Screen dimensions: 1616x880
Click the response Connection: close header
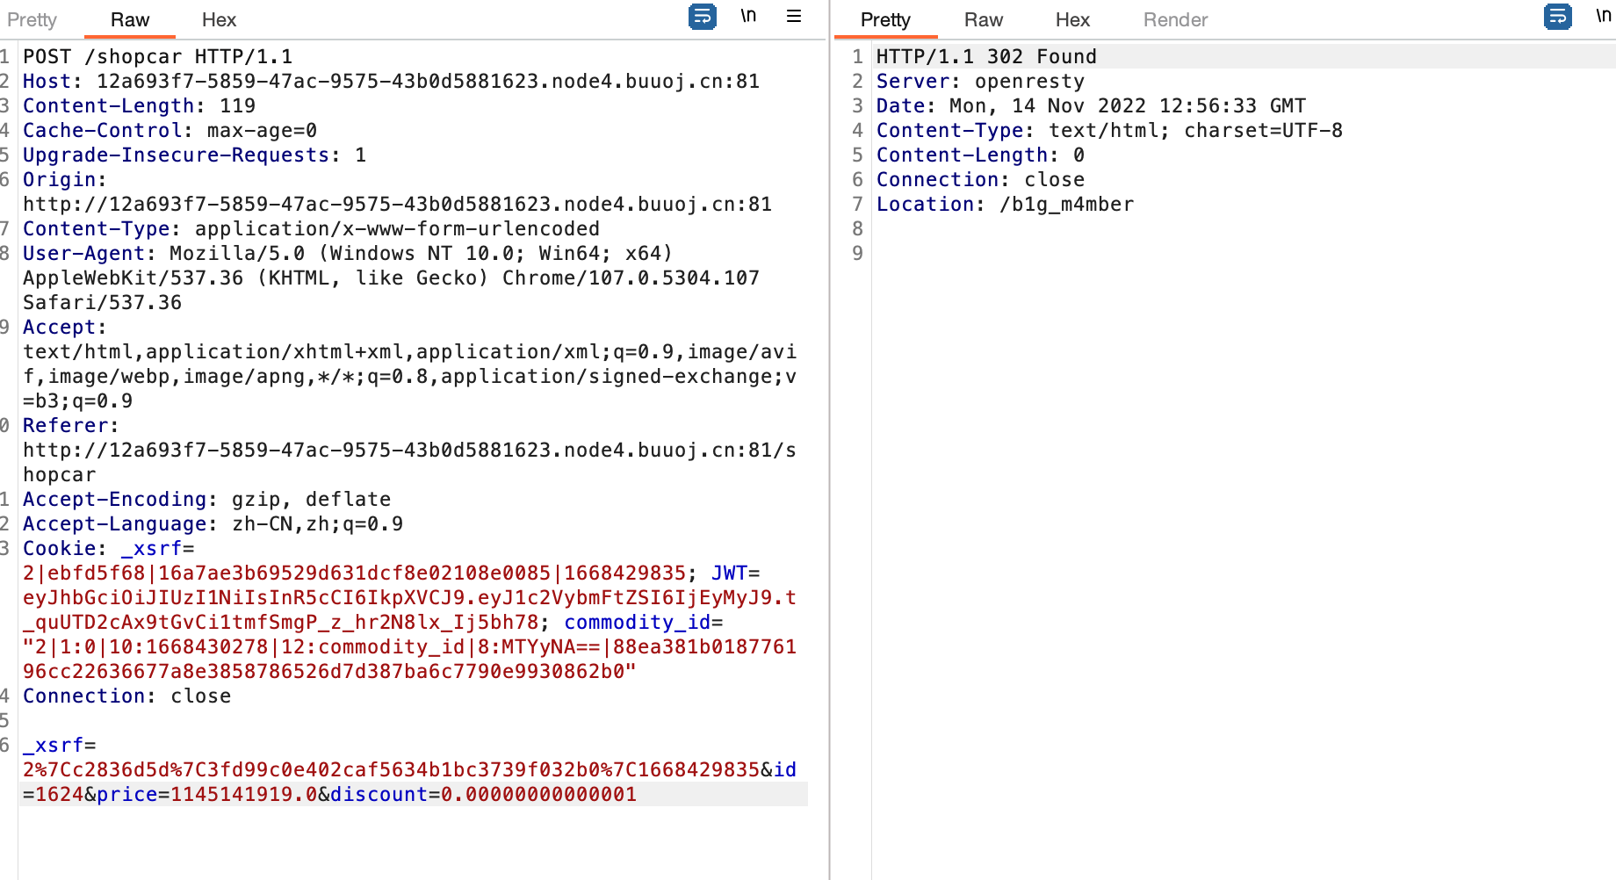[980, 180]
